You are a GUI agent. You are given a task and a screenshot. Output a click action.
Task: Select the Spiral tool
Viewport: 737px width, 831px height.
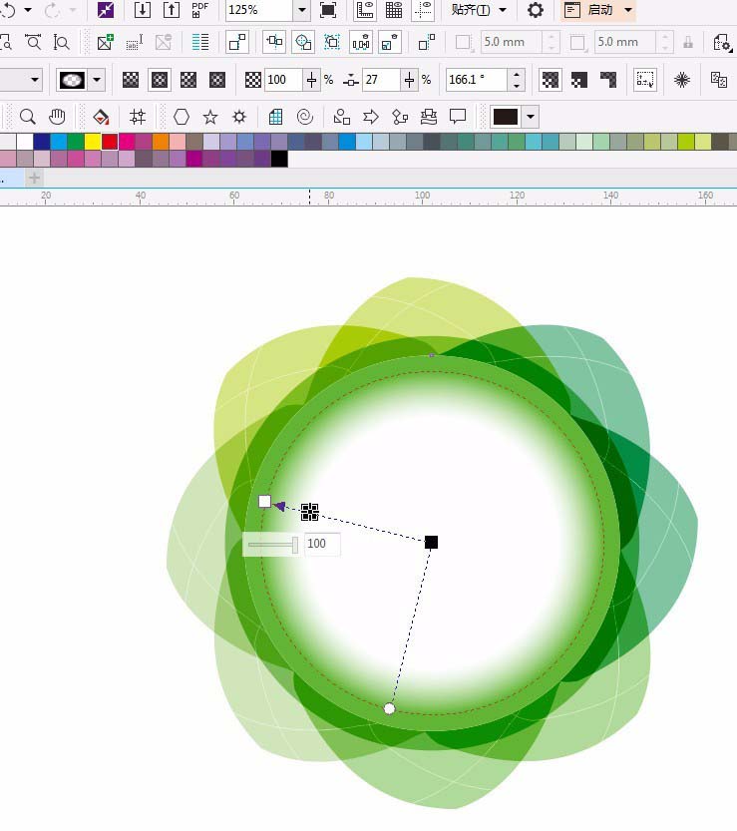(x=304, y=117)
